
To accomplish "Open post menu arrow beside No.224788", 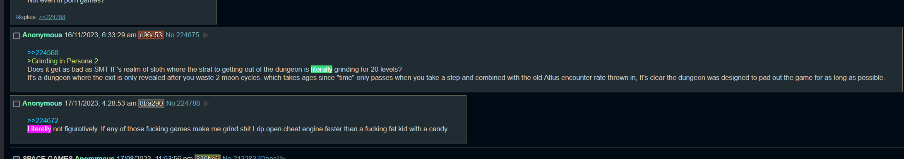I will (x=207, y=104).
